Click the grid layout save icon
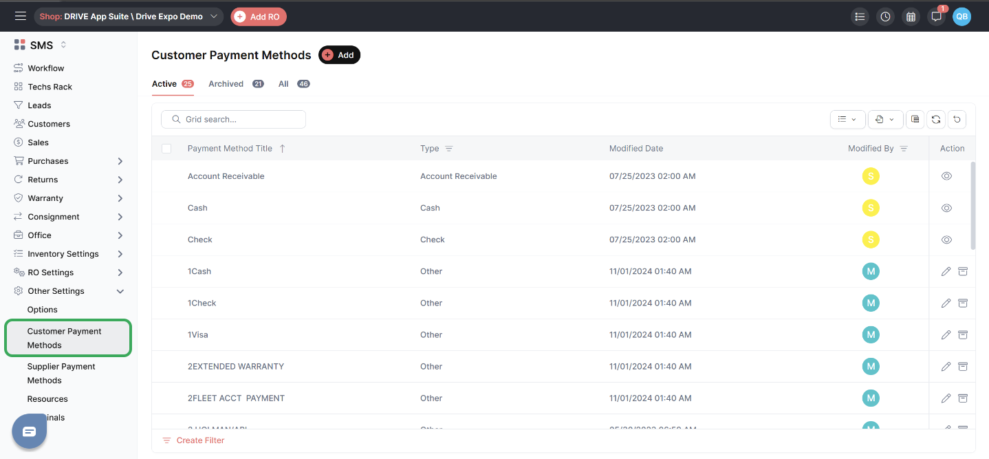Screen dimensions: 989x459 pyautogui.click(x=915, y=119)
